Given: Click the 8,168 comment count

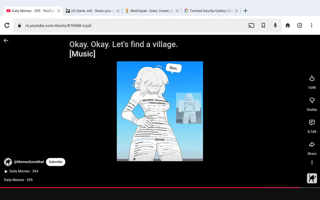Looking at the screenshot, I should (312, 132).
